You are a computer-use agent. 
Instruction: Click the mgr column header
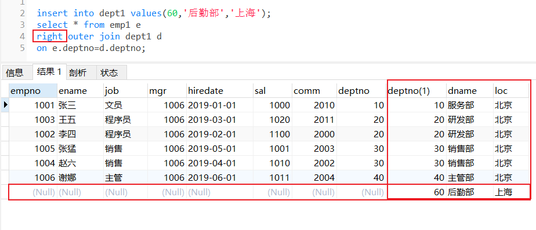(167, 91)
